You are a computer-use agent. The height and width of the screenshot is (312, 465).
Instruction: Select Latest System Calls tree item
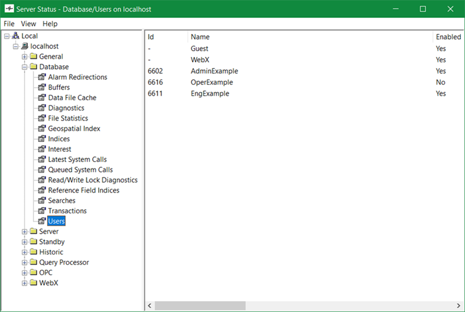(77, 160)
